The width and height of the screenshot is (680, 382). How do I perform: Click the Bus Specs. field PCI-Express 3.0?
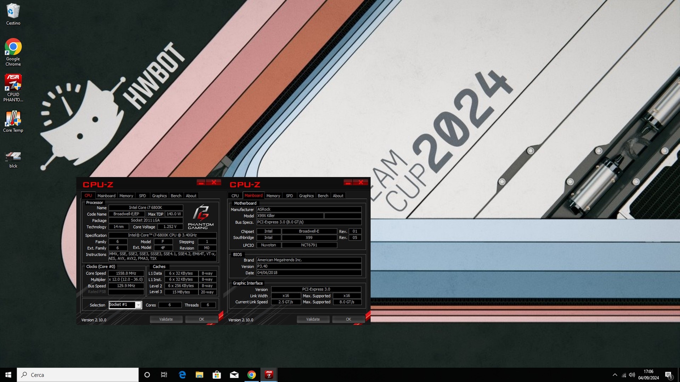pyautogui.click(x=309, y=222)
